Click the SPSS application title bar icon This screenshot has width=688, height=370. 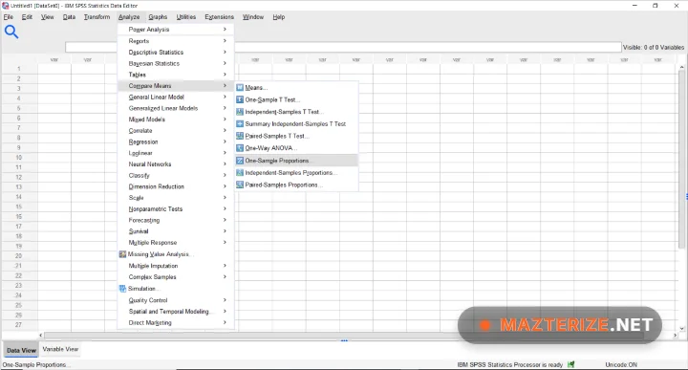(6, 6)
